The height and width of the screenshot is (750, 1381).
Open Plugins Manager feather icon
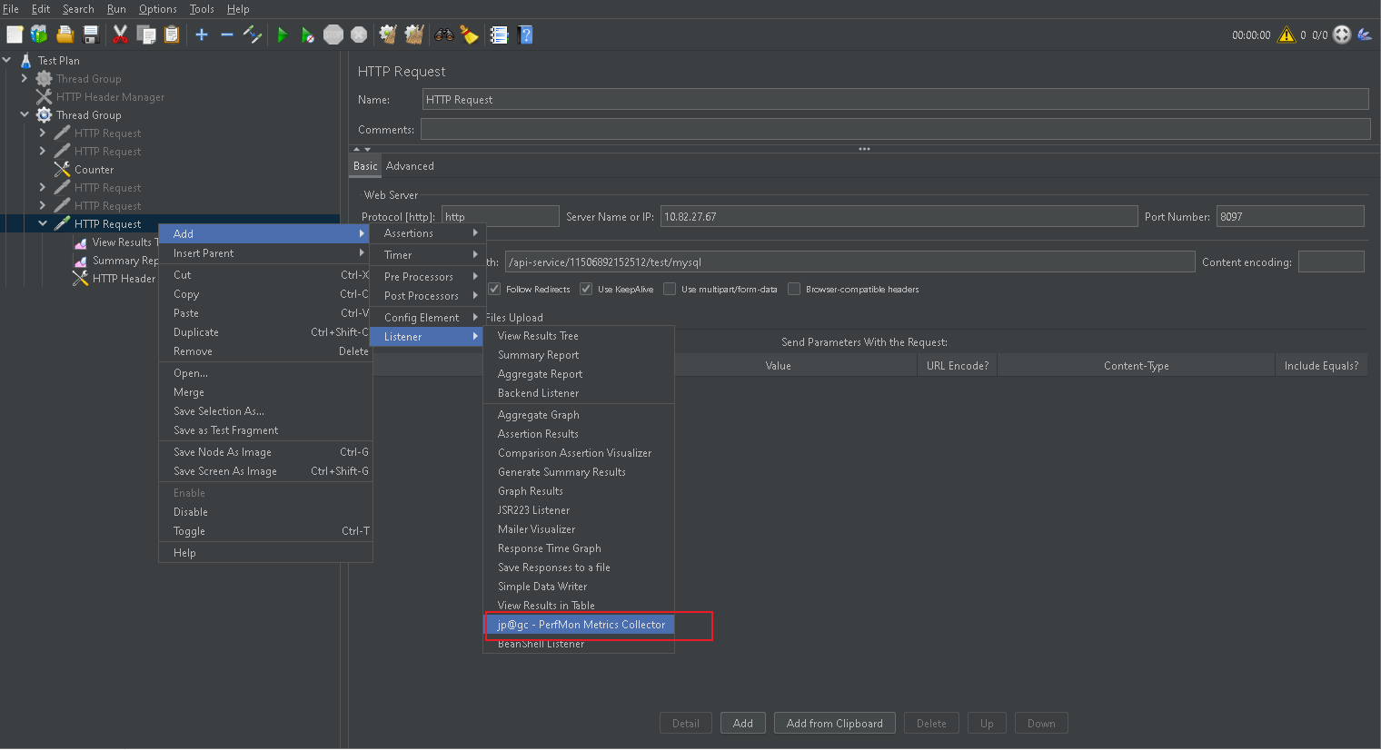click(1365, 35)
